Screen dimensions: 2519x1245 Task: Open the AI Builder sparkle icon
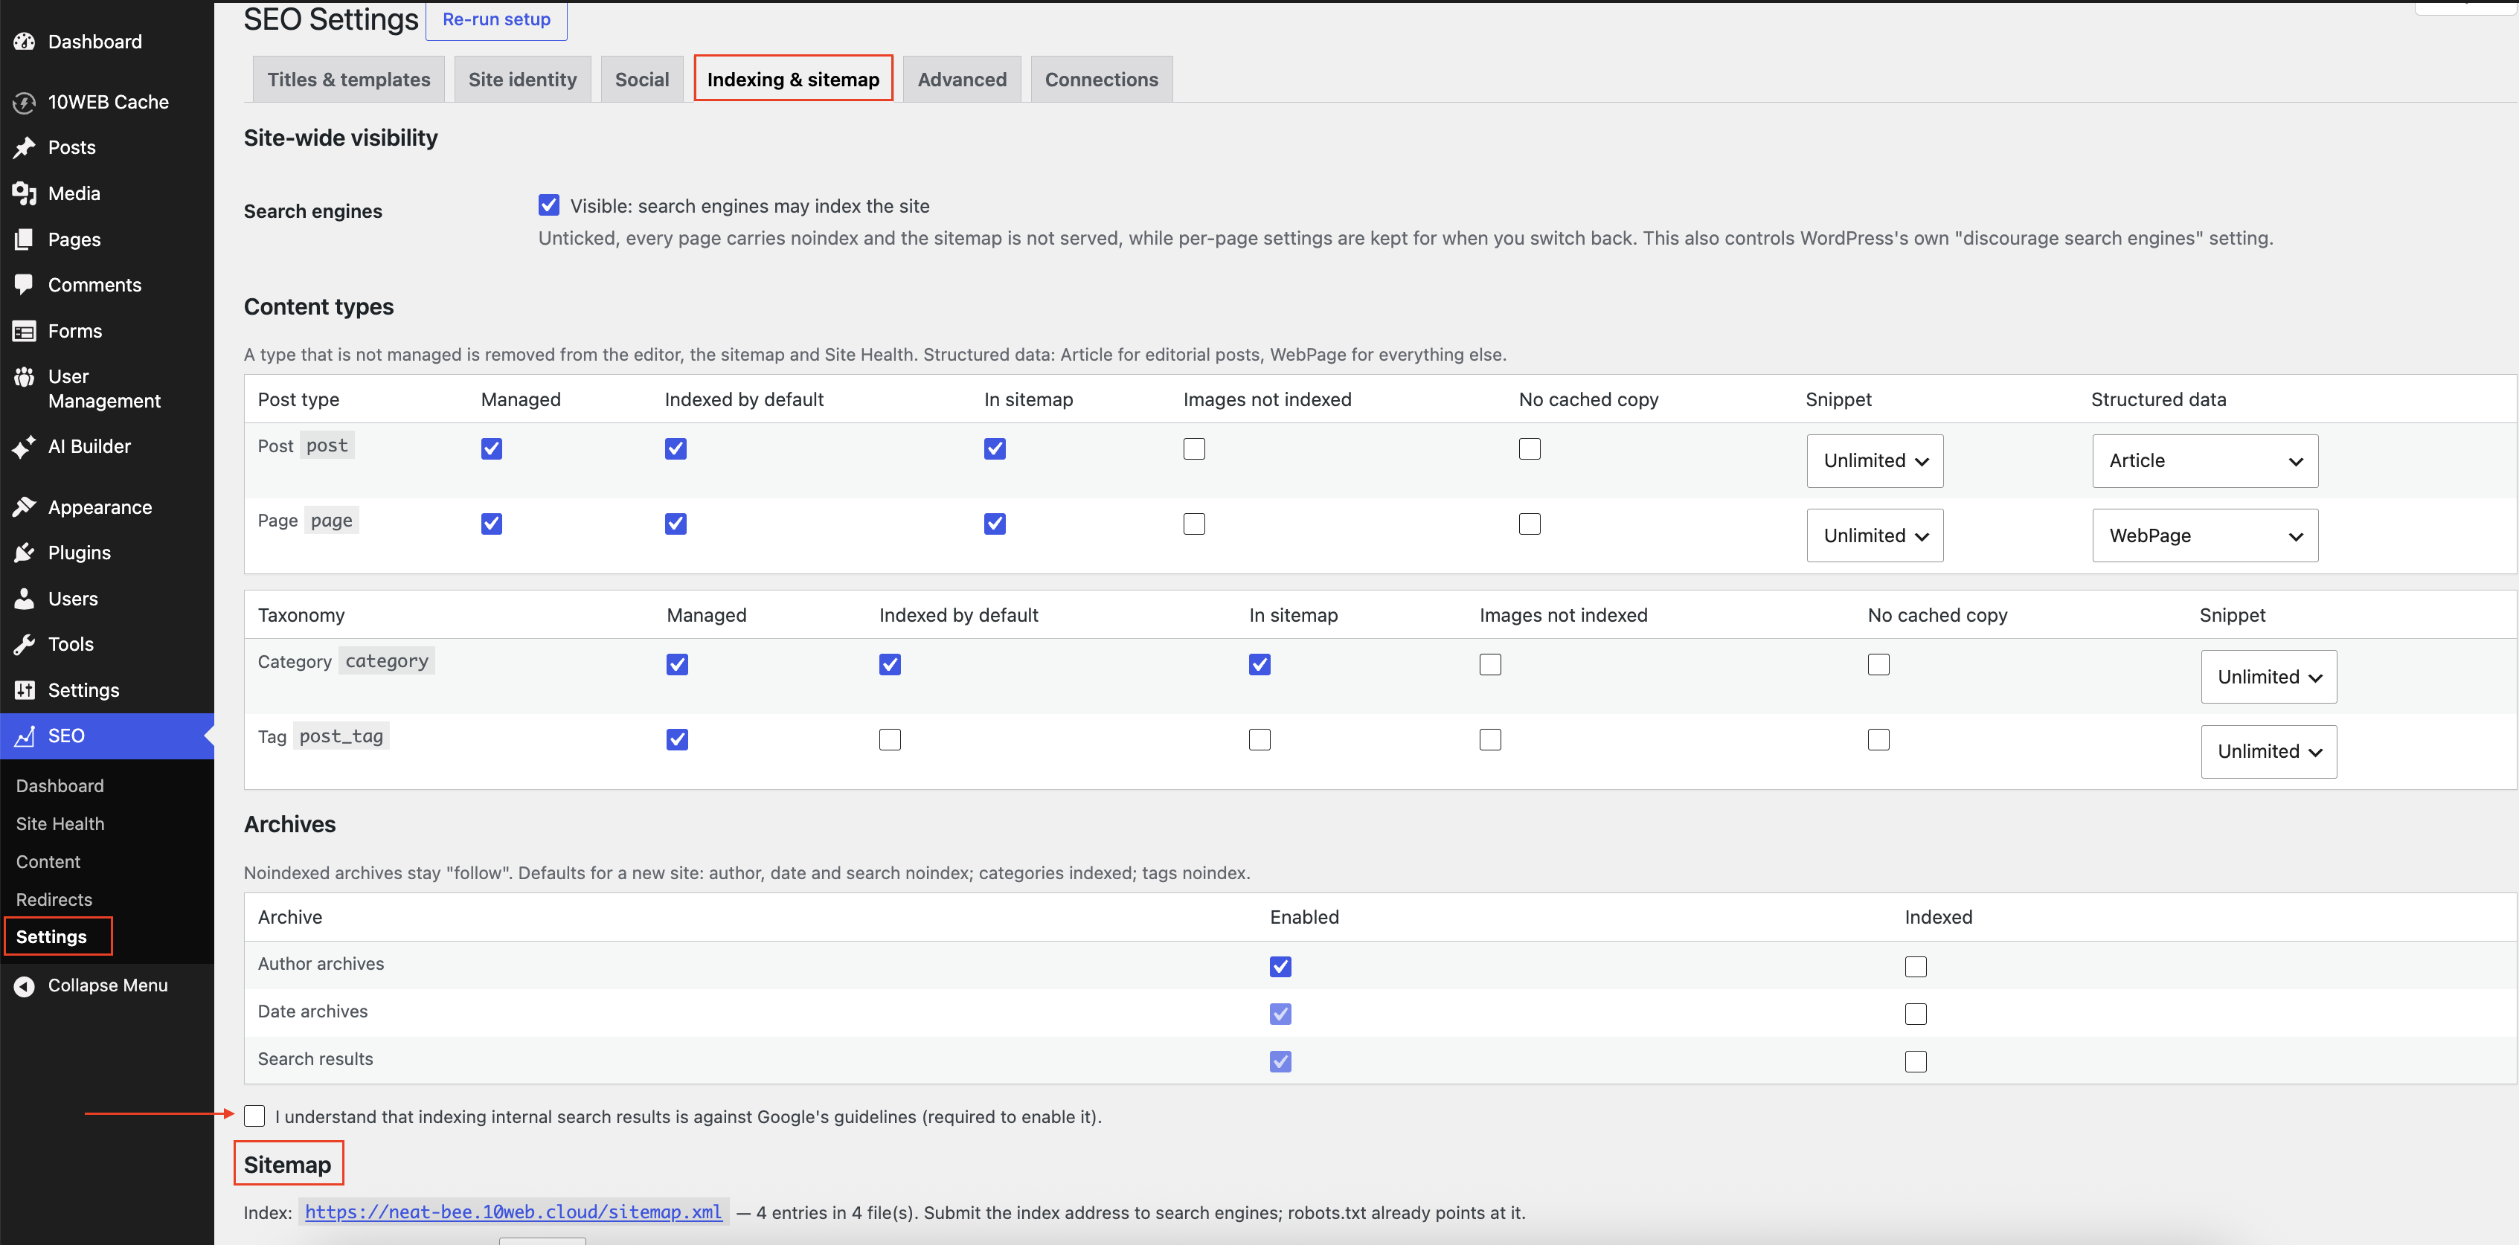click(x=25, y=446)
